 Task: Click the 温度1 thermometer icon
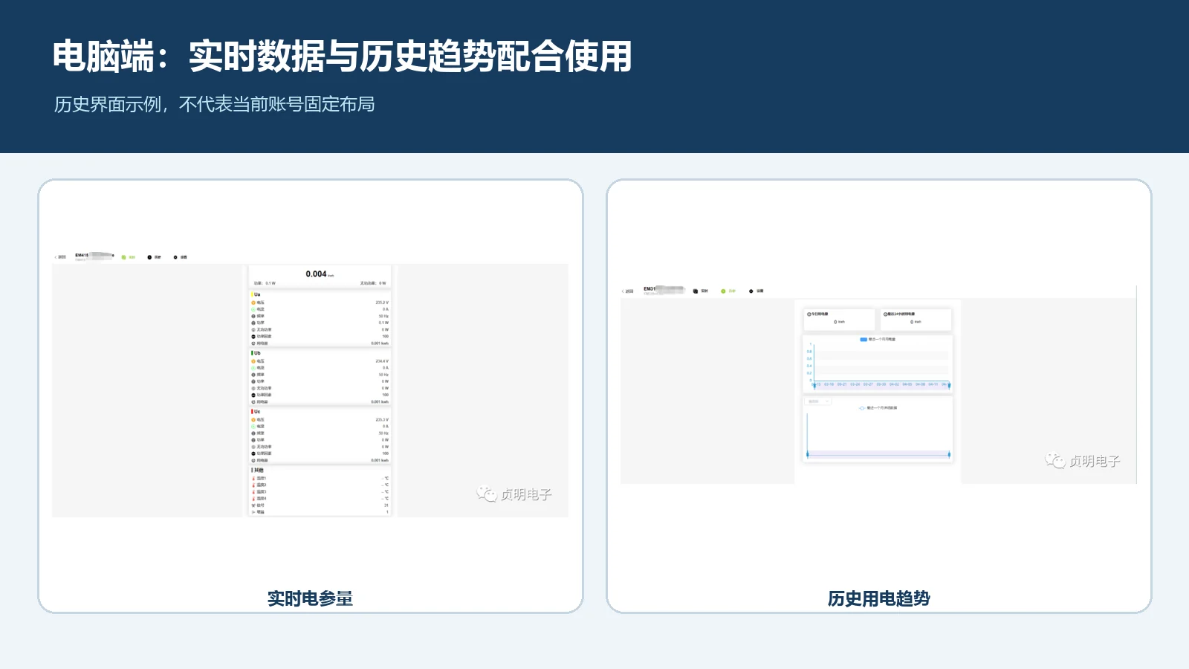(x=253, y=478)
